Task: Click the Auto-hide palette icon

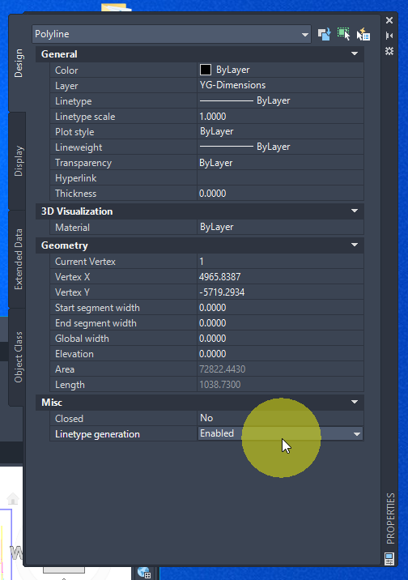Action: pyautogui.click(x=389, y=36)
